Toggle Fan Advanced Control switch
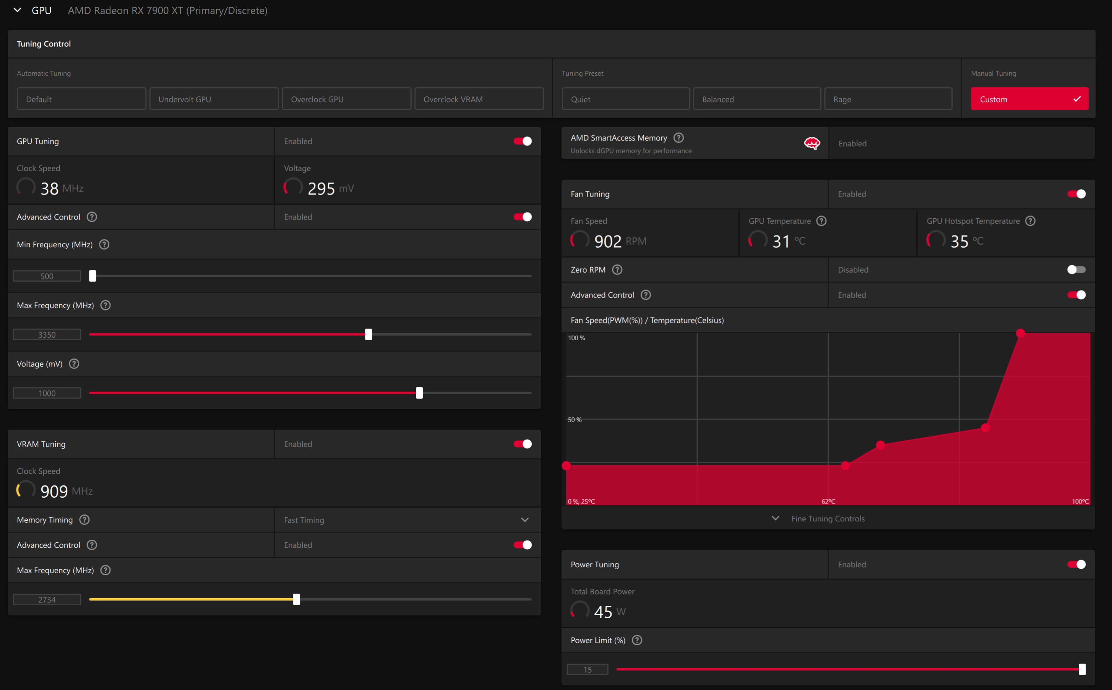Image resolution: width=1112 pixels, height=690 pixels. pos(1076,295)
